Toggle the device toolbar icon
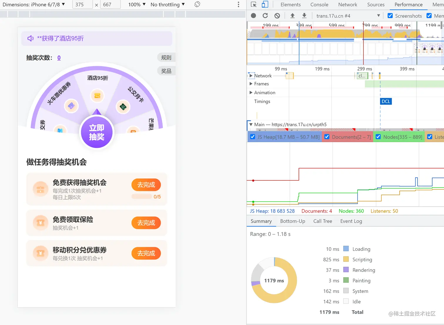The height and width of the screenshot is (325, 444). pos(265,4)
